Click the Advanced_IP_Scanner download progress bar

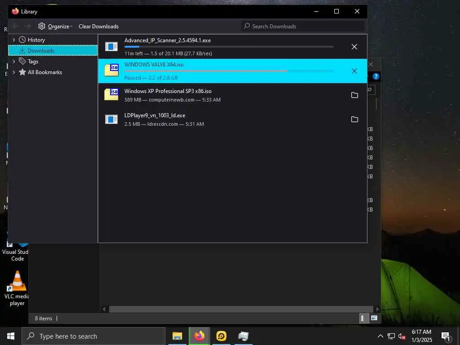click(229, 47)
